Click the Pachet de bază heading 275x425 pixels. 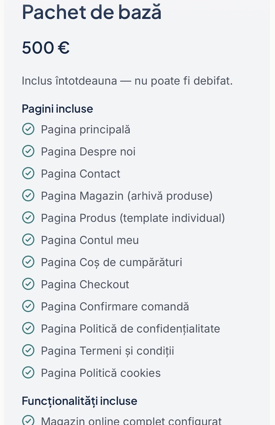92,12
